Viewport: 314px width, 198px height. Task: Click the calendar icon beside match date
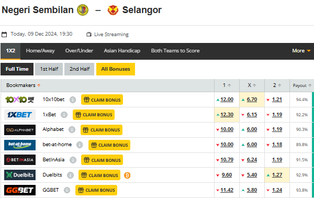coord(4,34)
